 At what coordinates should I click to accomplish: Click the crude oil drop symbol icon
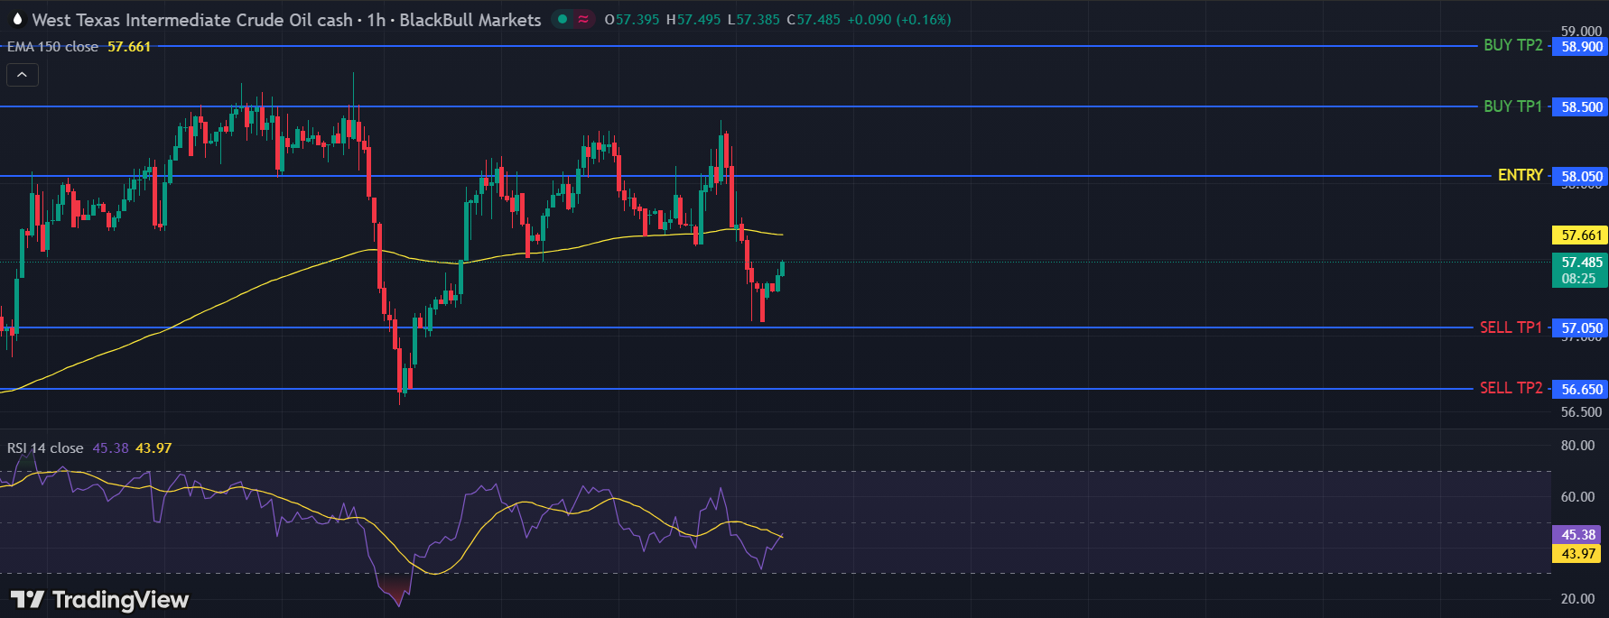17,19
